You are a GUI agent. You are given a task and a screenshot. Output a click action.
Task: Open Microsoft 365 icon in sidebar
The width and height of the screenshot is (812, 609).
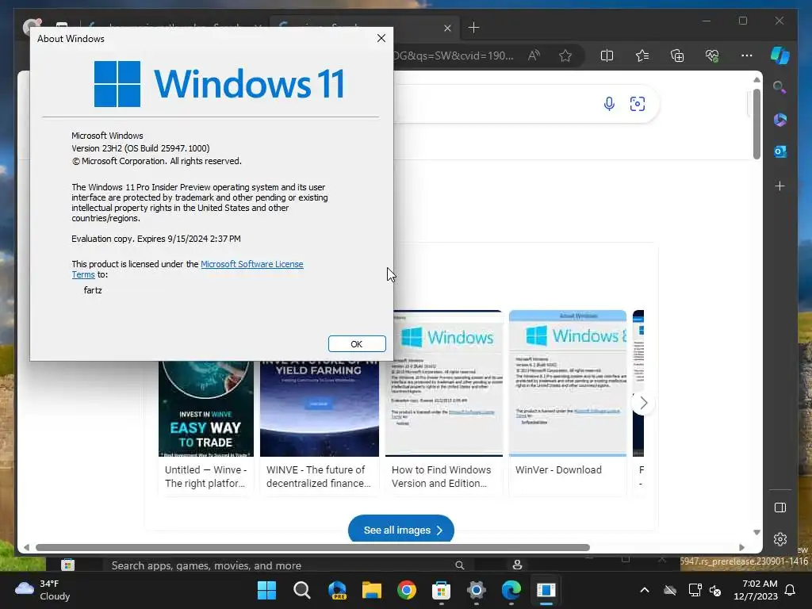780,120
